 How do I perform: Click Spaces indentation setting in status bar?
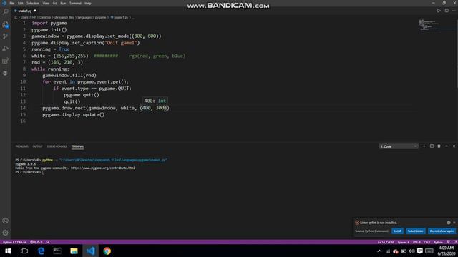[403, 242]
